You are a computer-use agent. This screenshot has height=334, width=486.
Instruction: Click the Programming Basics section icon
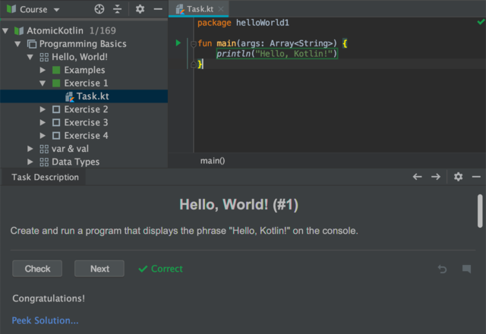click(x=32, y=44)
